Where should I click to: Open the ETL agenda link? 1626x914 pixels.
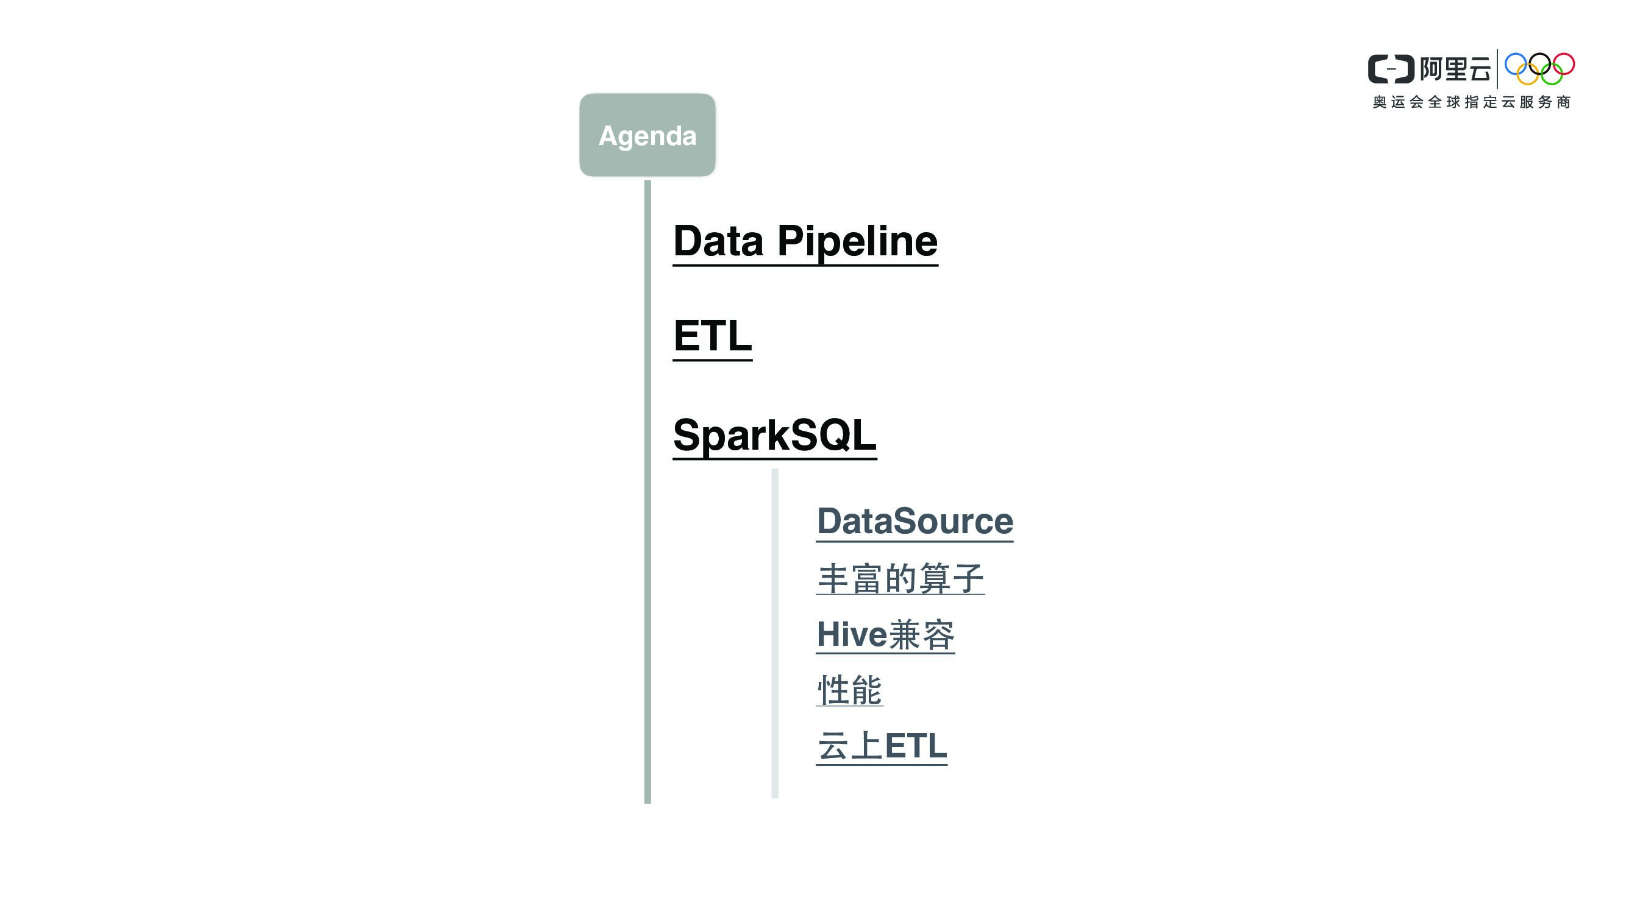tap(712, 336)
